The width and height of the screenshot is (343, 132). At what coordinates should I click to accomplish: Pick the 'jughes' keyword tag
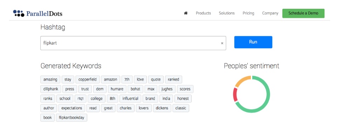(x=167, y=89)
